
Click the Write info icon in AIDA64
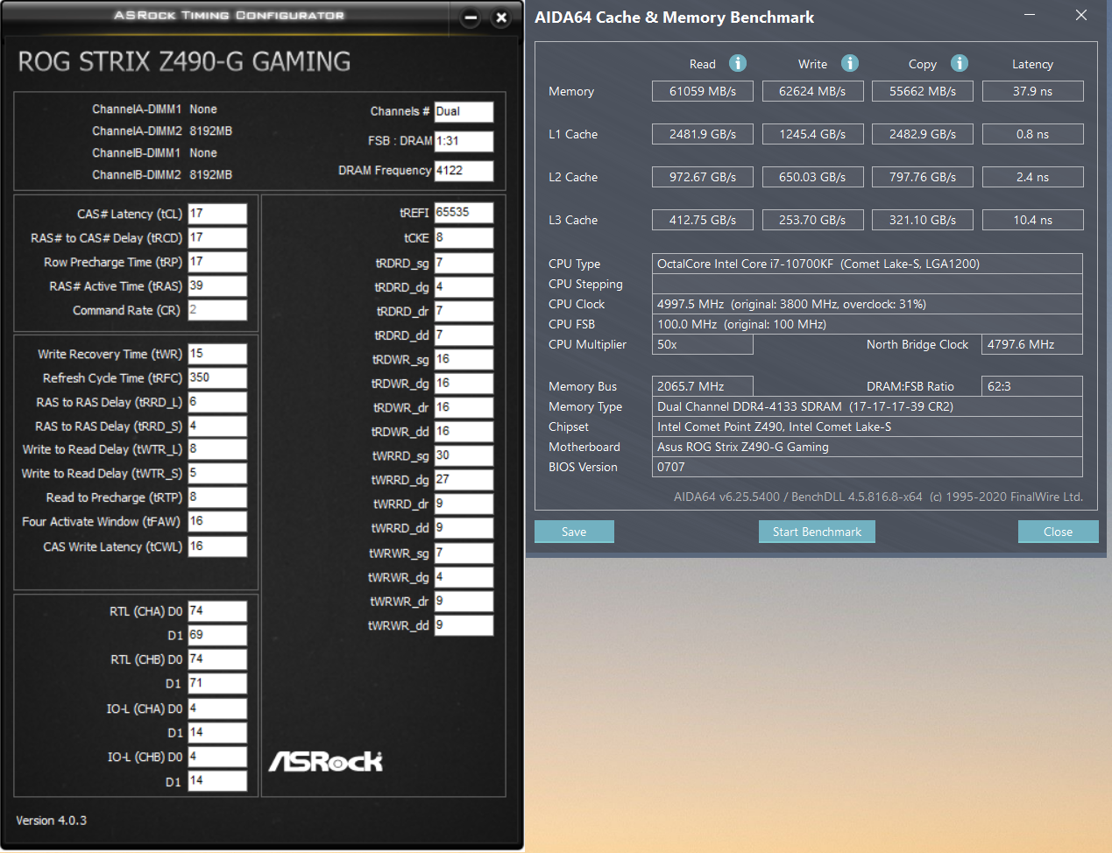click(x=850, y=63)
